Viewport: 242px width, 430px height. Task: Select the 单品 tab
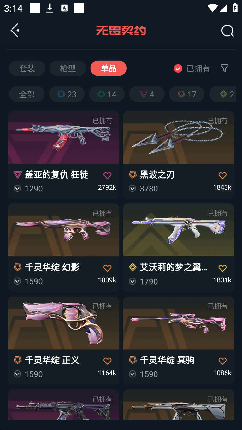[108, 68]
